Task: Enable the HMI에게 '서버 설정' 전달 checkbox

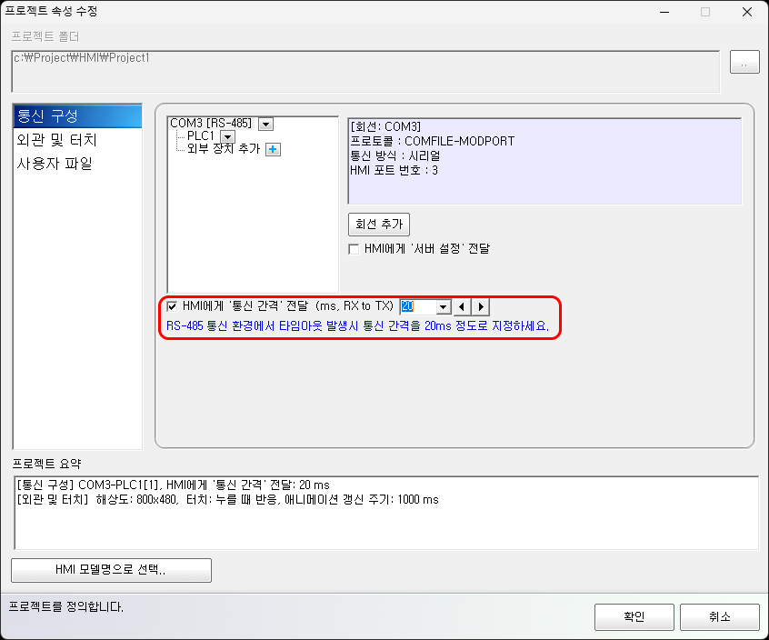Action: pyautogui.click(x=355, y=248)
